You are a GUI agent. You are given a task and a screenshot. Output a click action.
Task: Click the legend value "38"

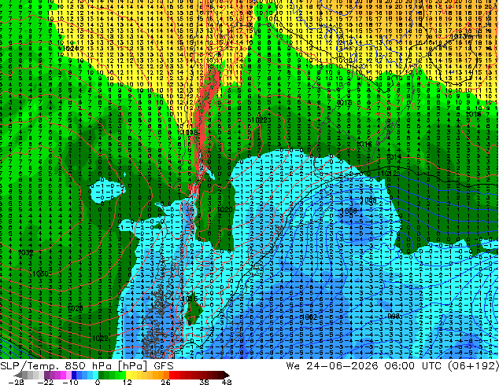click(205, 382)
